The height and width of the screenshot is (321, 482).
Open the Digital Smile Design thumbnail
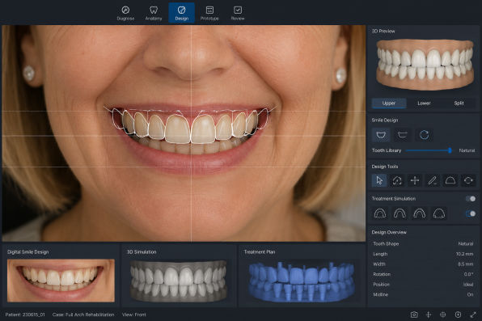[x=61, y=281]
